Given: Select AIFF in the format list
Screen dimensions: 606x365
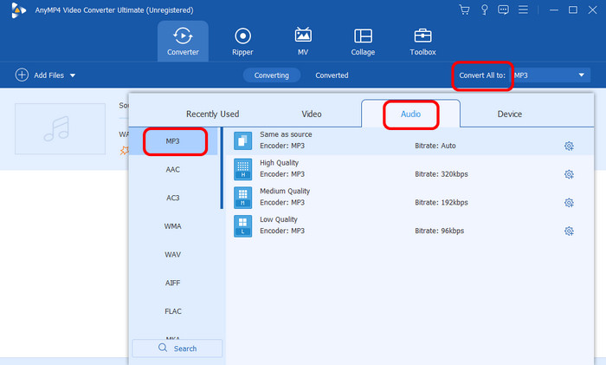Looking at the screenshot, I should 173,283.
